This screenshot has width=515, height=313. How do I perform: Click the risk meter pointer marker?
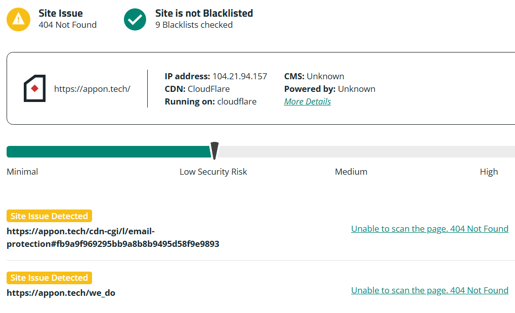214,150
